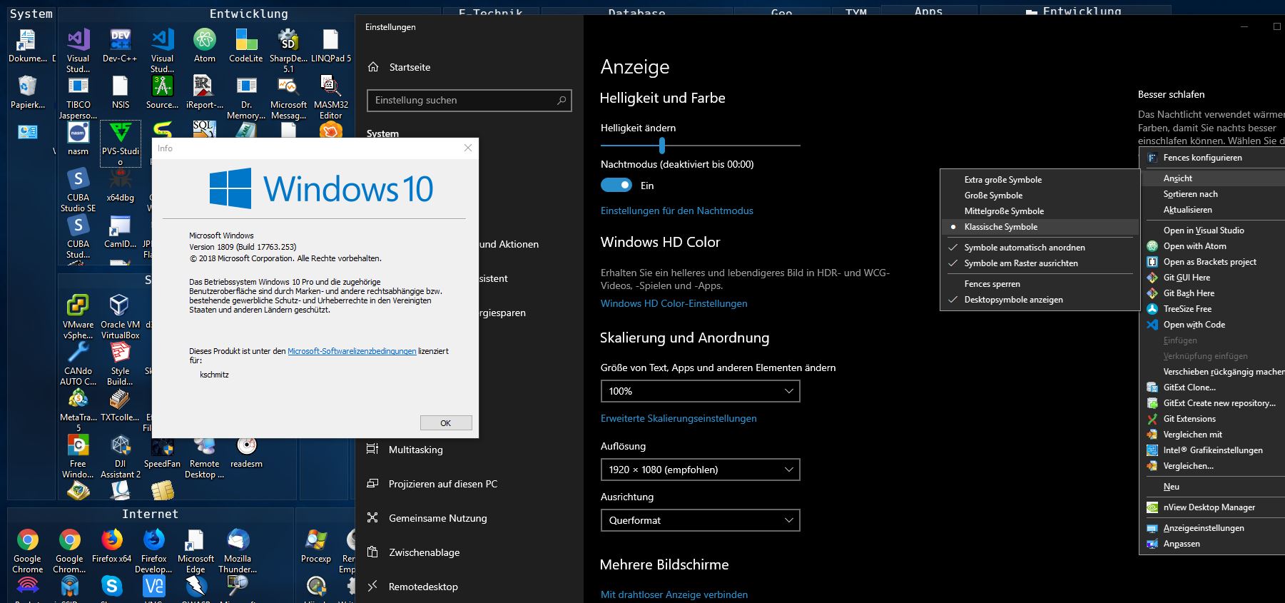
Task: Open the CANdo AUTO icon
Action: coord(78,363)
